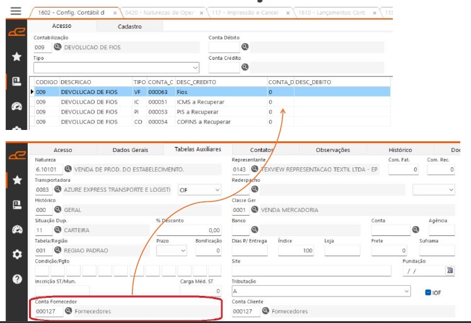Click search icon next to Contabilização 009
This screenshot has width=471, height=323.
click(x=57, y=47)
